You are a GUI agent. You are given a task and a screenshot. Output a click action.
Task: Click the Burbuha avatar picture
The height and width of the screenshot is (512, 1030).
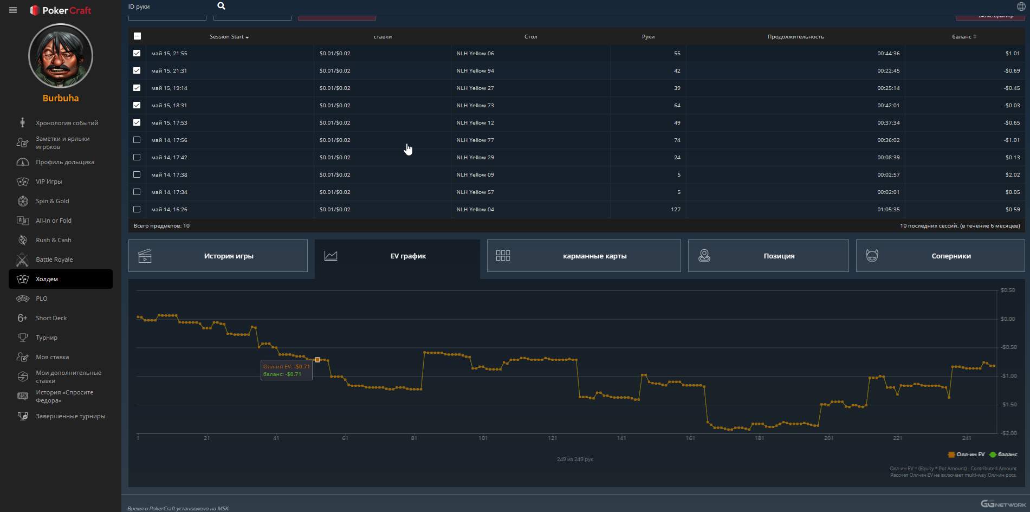coord(61,56)
